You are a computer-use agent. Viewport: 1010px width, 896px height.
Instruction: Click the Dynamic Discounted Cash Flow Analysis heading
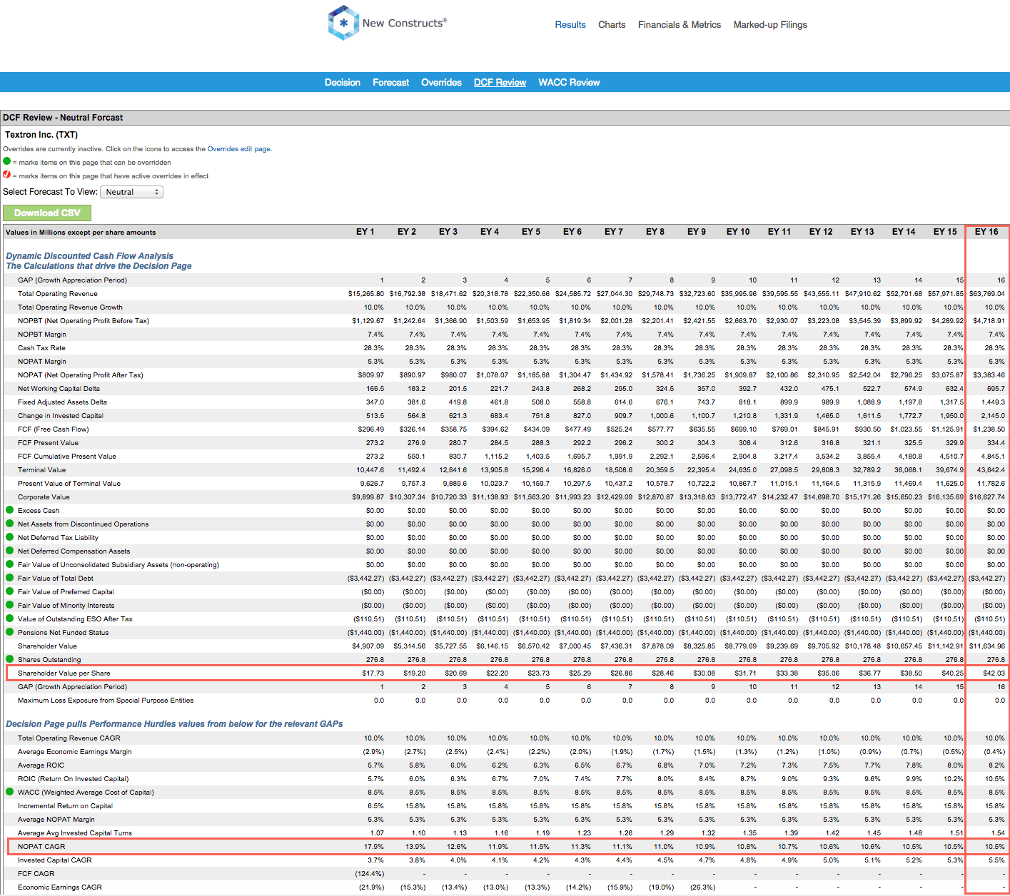coord(90,255)
